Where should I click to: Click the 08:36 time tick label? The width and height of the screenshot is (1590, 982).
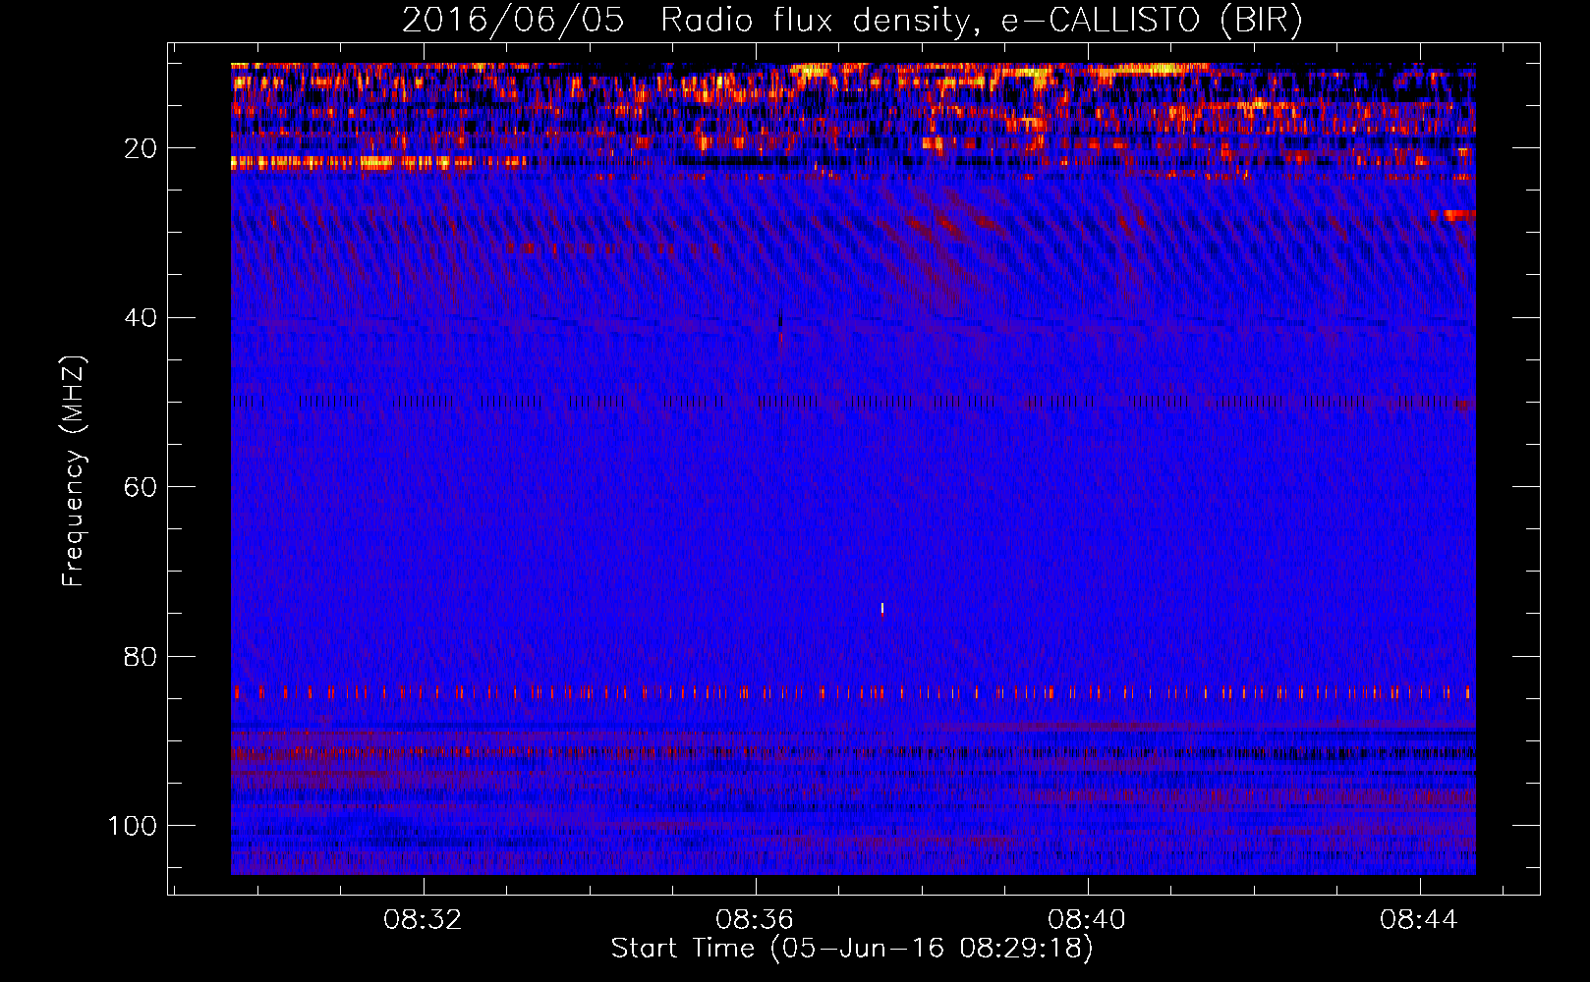click(755, 920)
